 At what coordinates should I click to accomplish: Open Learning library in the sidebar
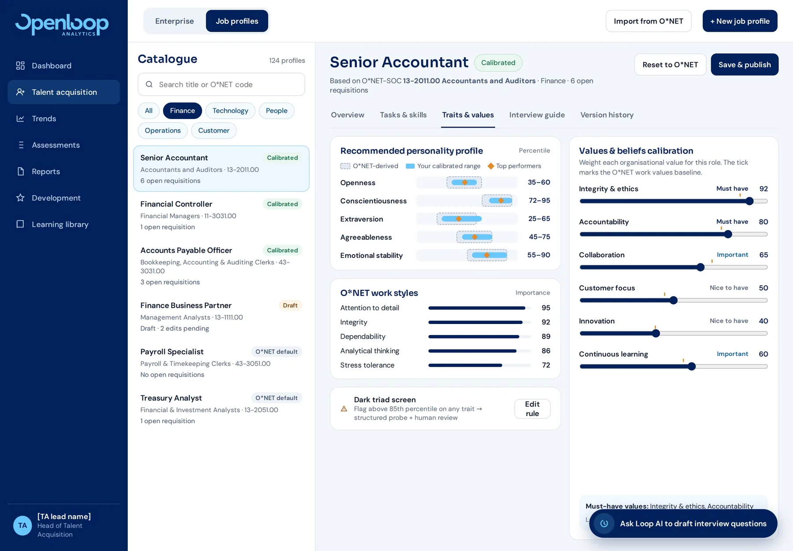pos(63,224)
